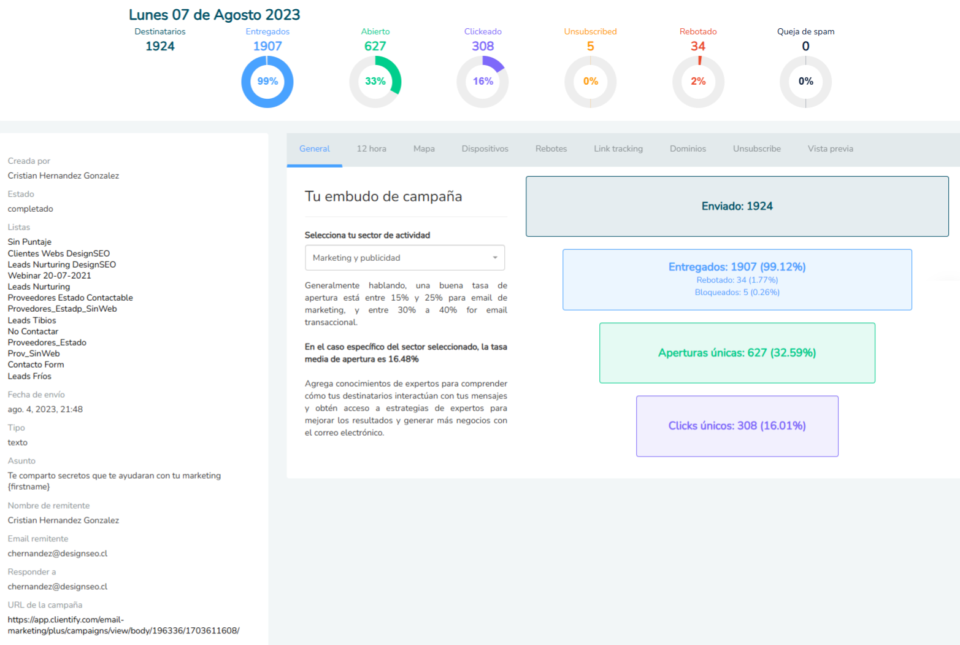The height and width of the screenshot is (645, 960).
Task: Click the Queja de spam donut chart
Action: point(805,82)
